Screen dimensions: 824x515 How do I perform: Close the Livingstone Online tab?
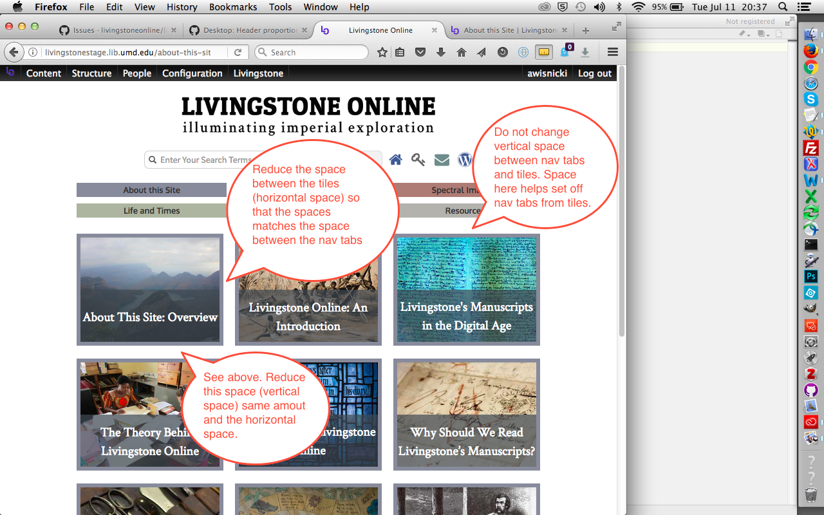(x=435, y=30)
